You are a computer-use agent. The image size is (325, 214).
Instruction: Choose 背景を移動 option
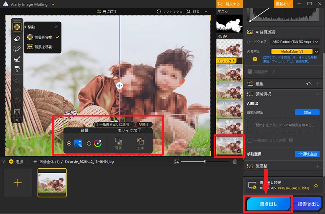(39, 47)
